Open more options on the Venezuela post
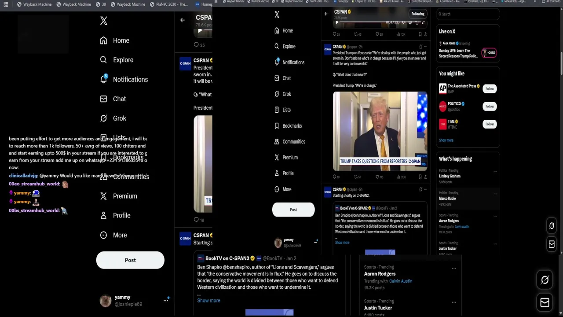This screenshot has width=563, height=317. click(426, 47)
